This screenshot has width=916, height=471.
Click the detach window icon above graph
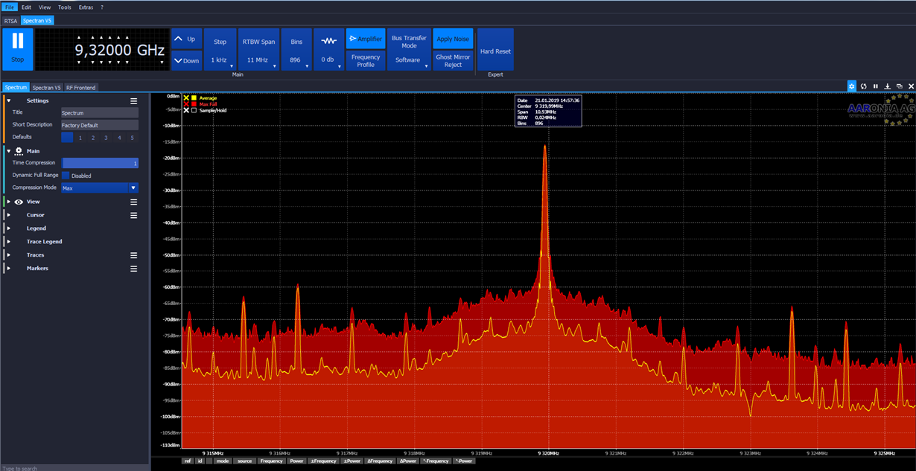tap(899, 86)
